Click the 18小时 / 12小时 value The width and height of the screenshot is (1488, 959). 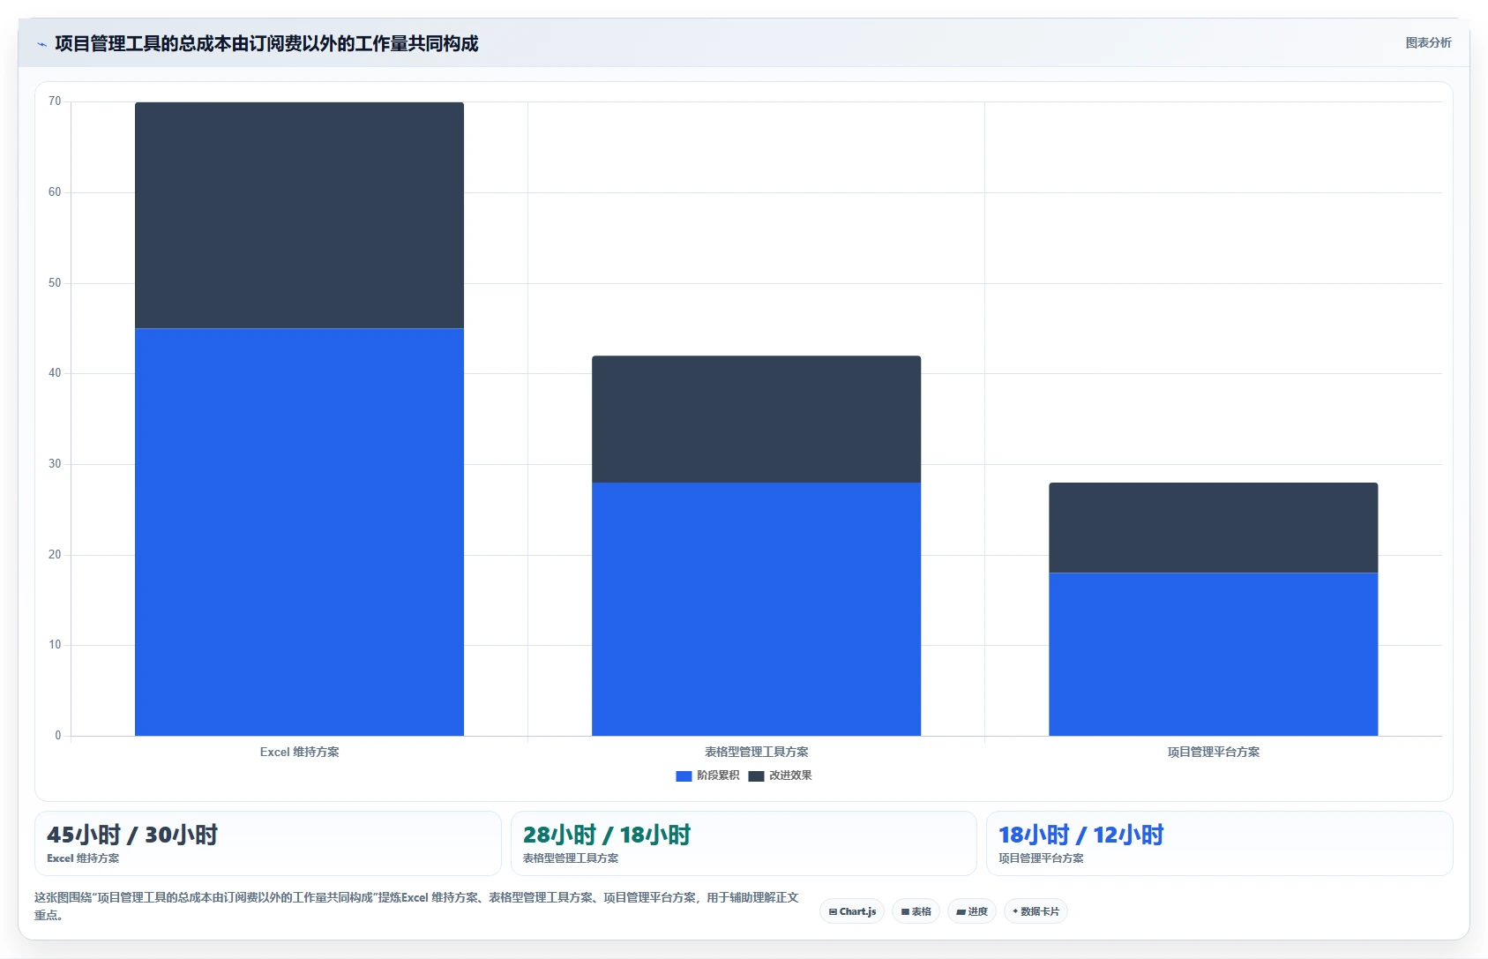click(x=1081, y=835)
